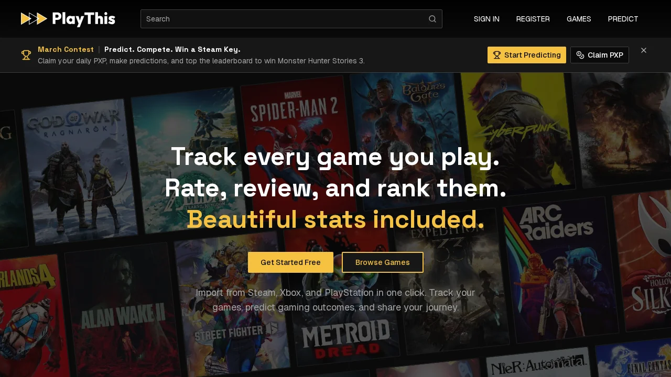
Task: Click the trophy icon inside Start Predicting
Action: (x=497, y=55)
